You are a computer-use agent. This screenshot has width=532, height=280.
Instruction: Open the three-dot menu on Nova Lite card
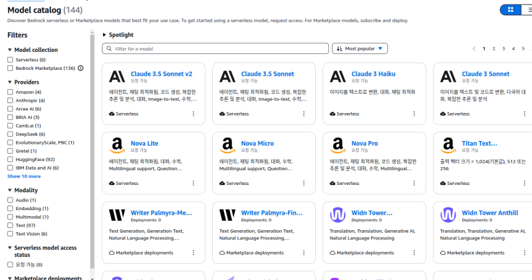pos(194,184)
